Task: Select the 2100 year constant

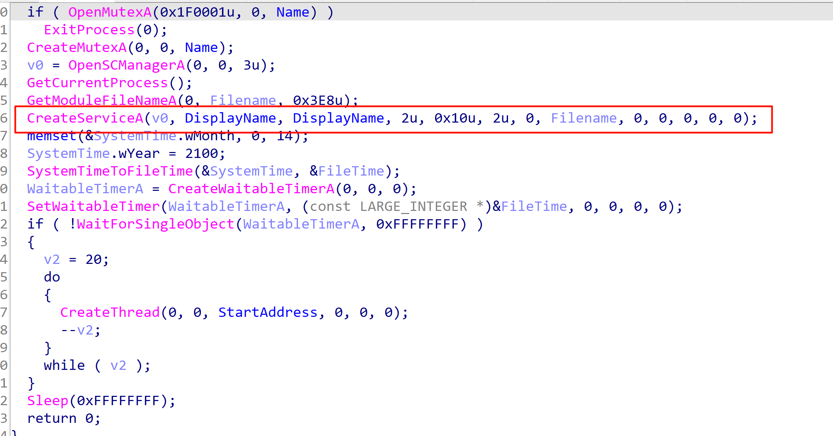Action: tap(202, 153)
